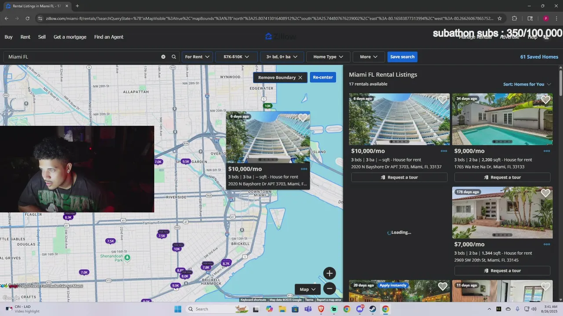This screenshot has width=563, height=316.
Task: Open Get a mortgage menu
Action: pos(70,37)
